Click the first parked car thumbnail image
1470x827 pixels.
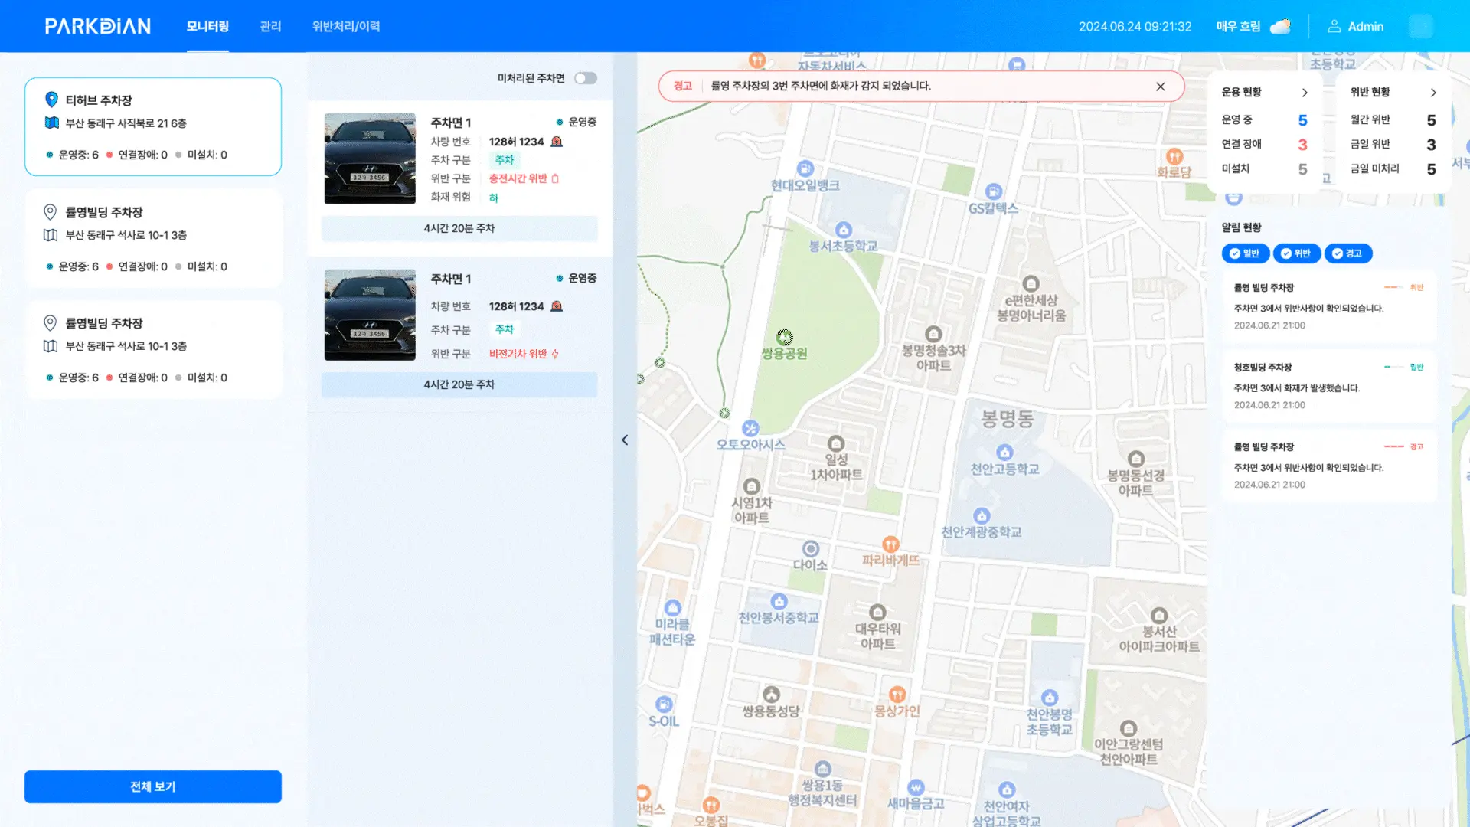point(370,159)
